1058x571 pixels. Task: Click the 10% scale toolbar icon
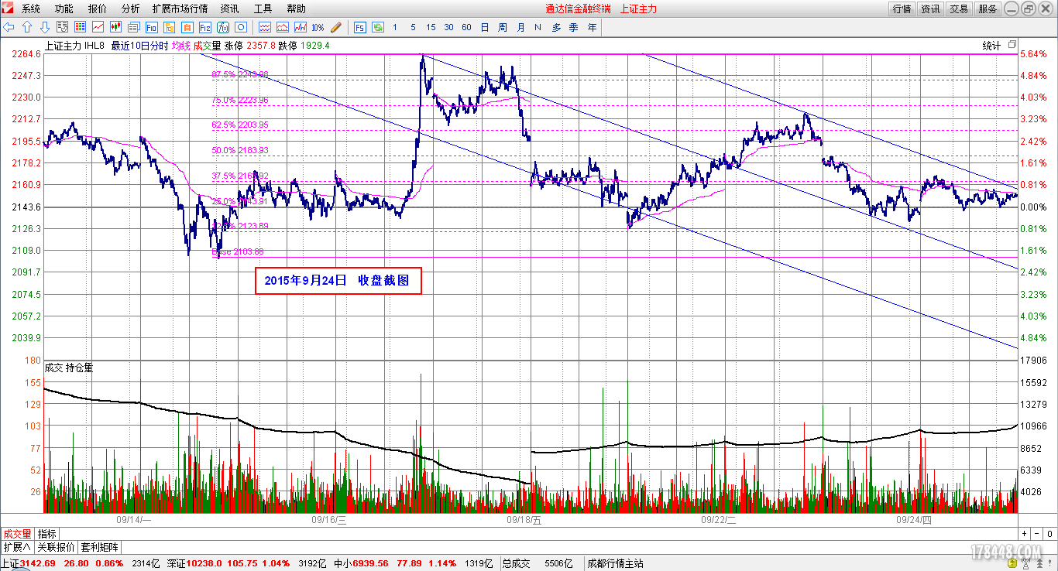[318, 27]
